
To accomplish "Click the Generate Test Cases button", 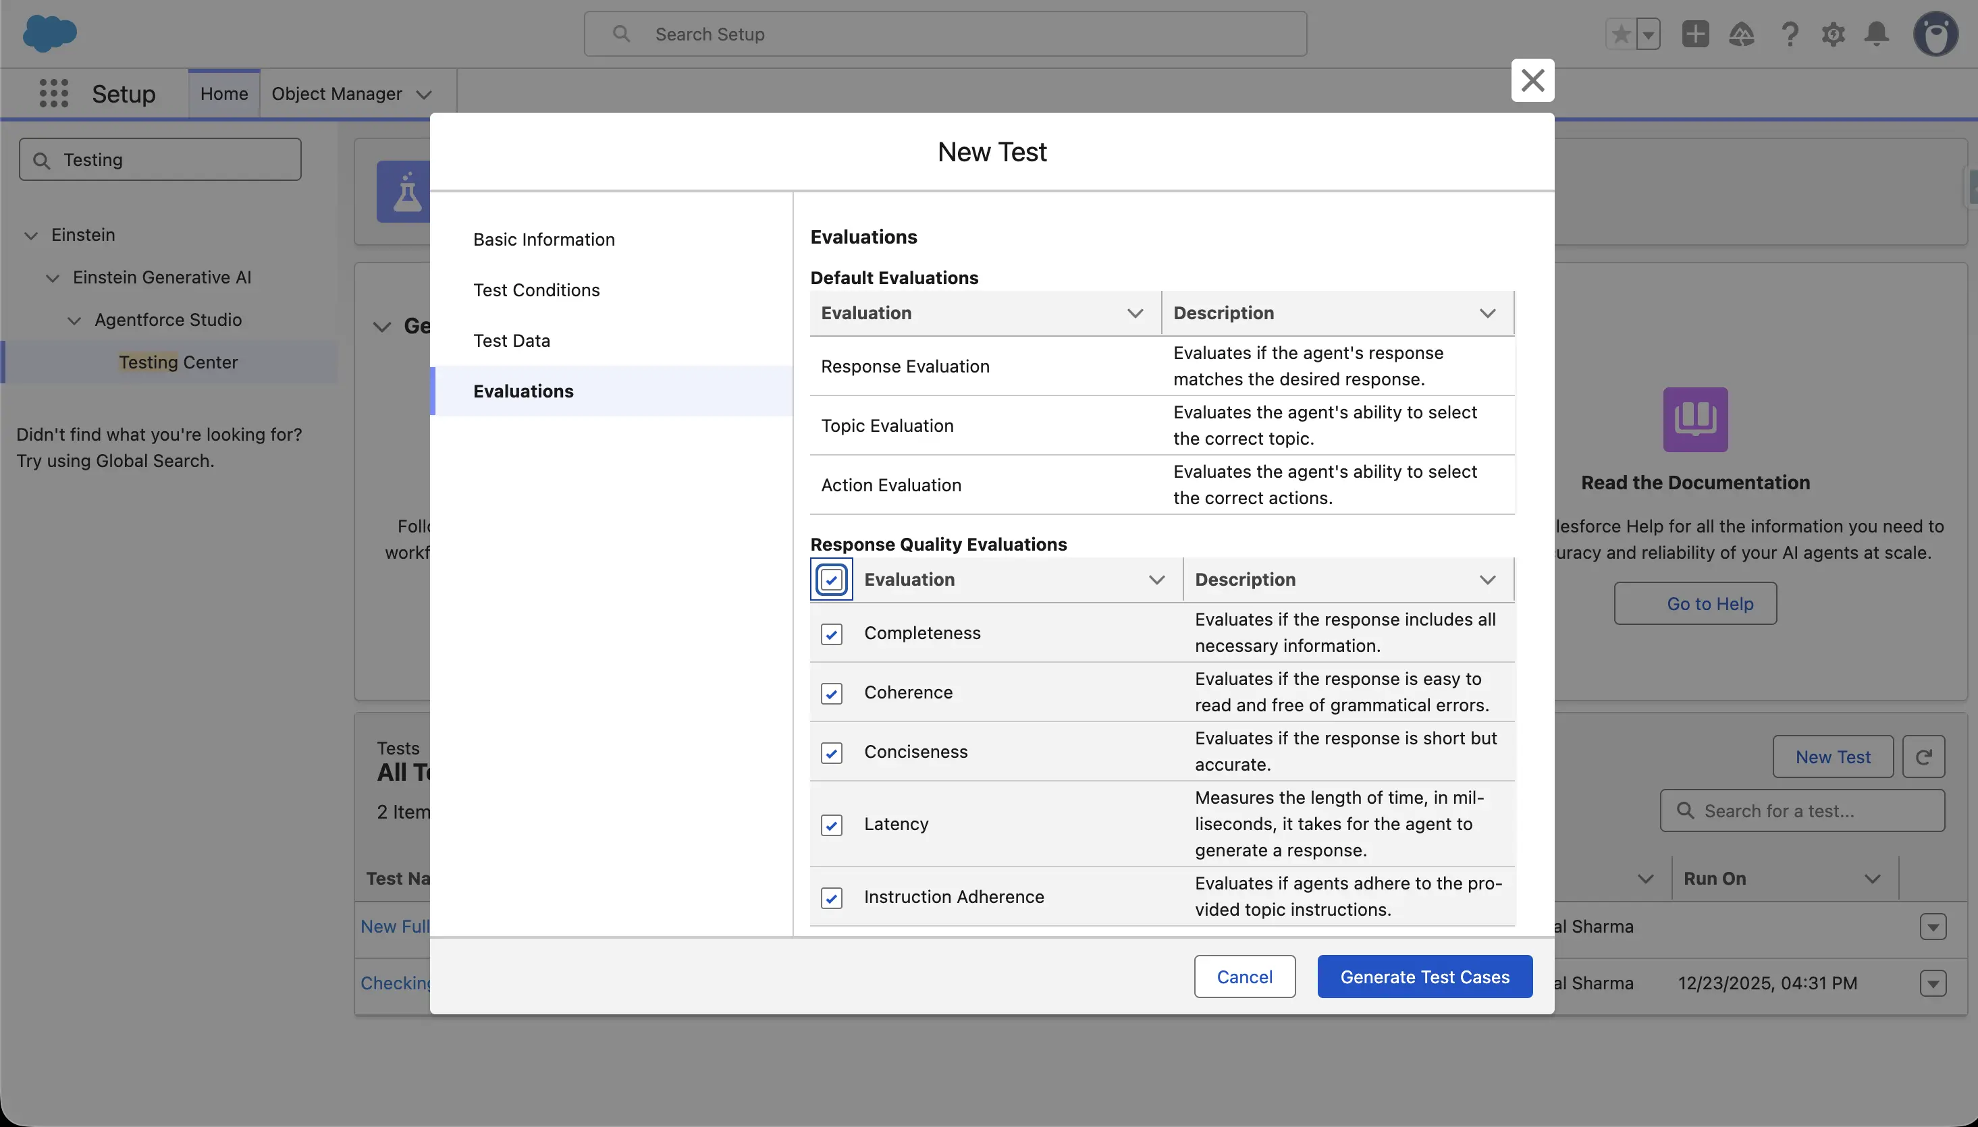I will (1424, 976).
